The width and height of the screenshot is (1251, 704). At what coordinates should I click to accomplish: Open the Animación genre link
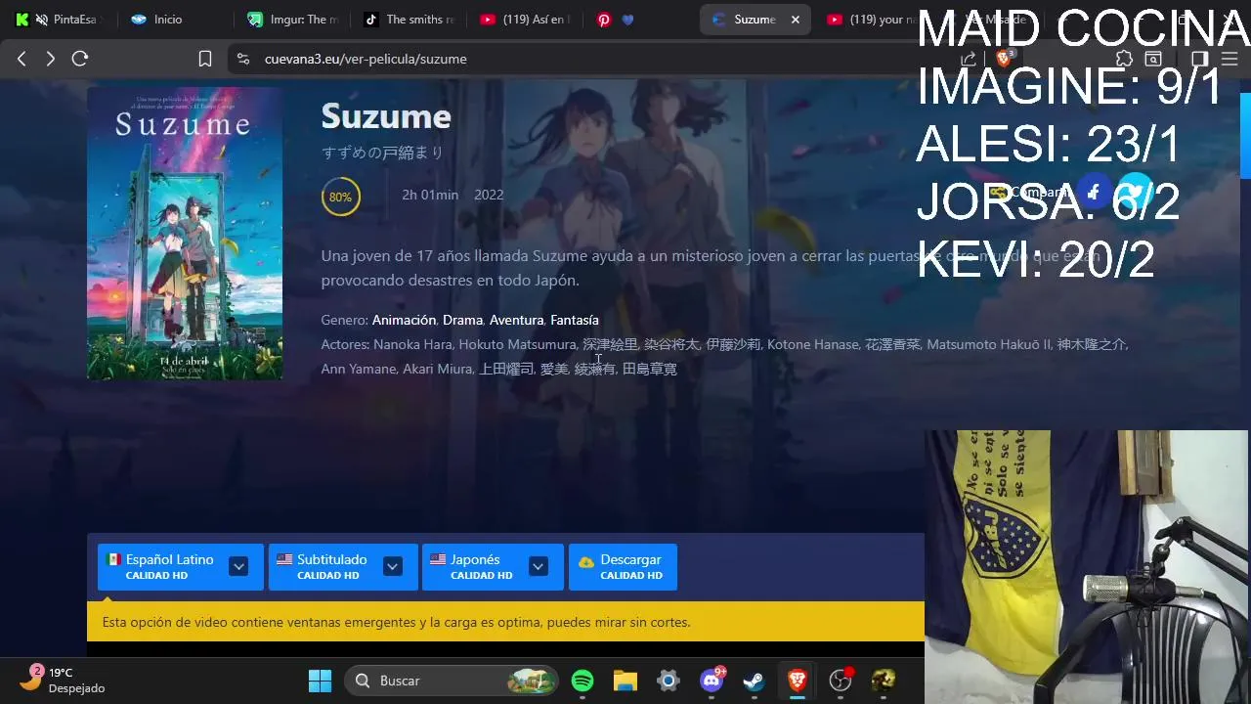[x=404, y=320]
